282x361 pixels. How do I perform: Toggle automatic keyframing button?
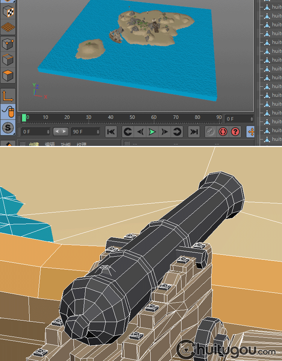pyautogui.click(x=223, y=132)
